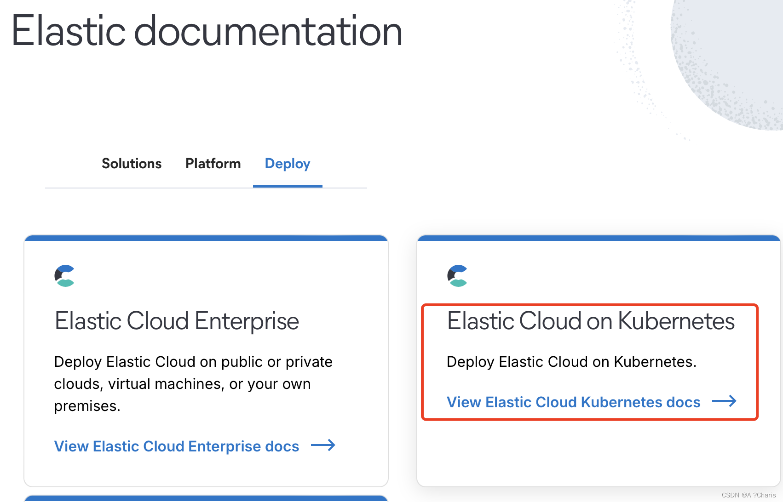This screenshot has height=502, width=783.
Task: Click the Elastic Cloud on Kubernetes title
Action: pyautogui.click(x=591, y=321)
